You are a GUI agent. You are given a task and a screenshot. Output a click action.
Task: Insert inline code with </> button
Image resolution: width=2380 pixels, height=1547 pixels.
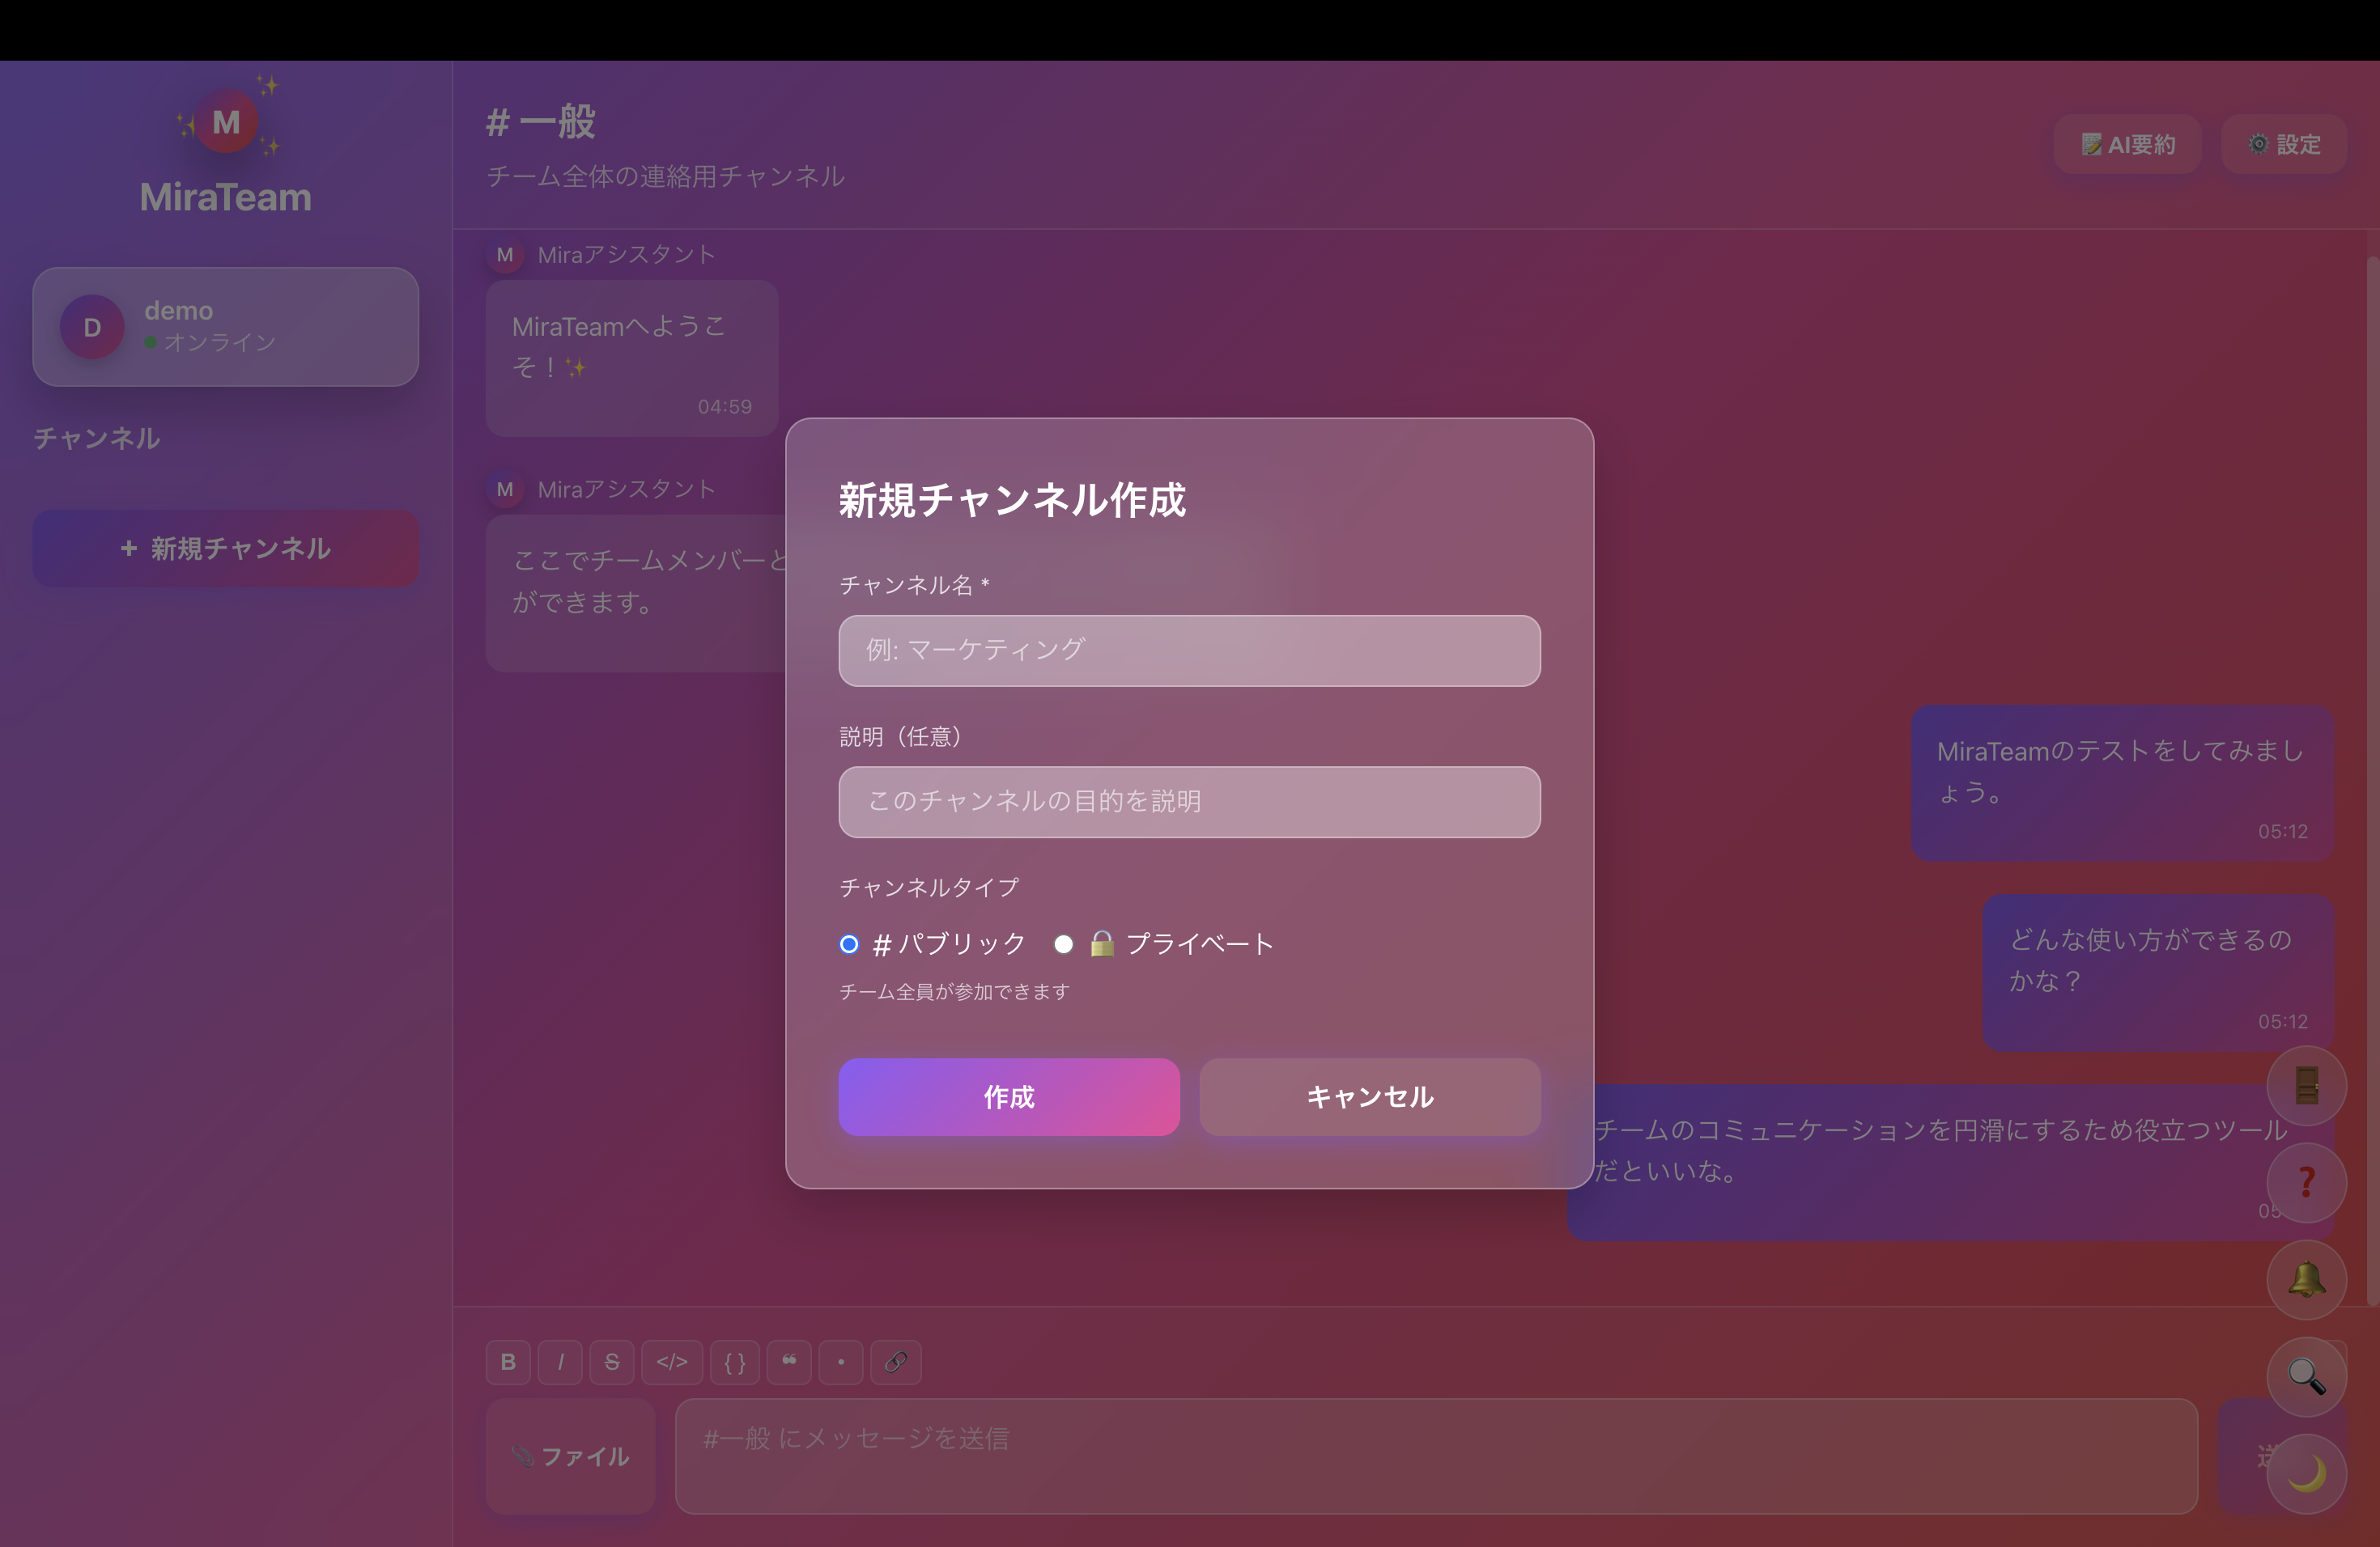point(672,1362)
